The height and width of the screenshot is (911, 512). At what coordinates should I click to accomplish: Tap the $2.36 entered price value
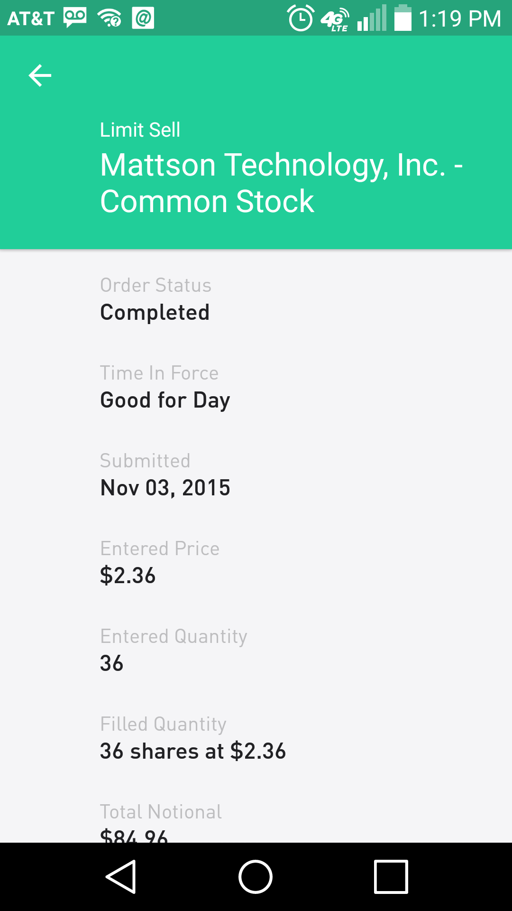[x=128, y=576]
